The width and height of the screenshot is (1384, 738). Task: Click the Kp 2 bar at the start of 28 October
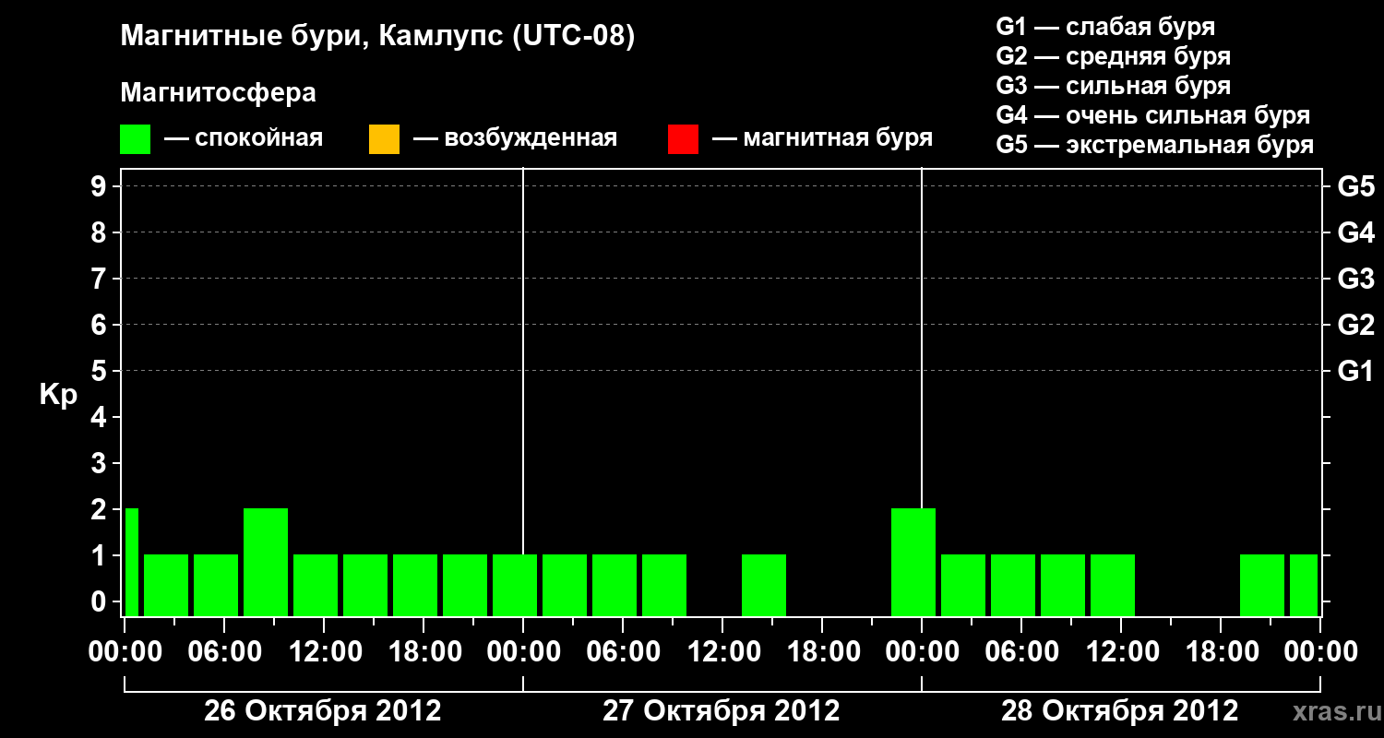coord(913,562)
